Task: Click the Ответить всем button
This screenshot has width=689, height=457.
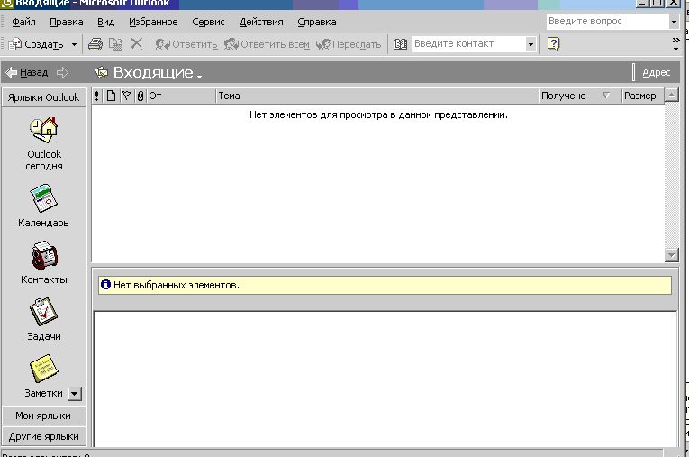Action: coord(267,44)
